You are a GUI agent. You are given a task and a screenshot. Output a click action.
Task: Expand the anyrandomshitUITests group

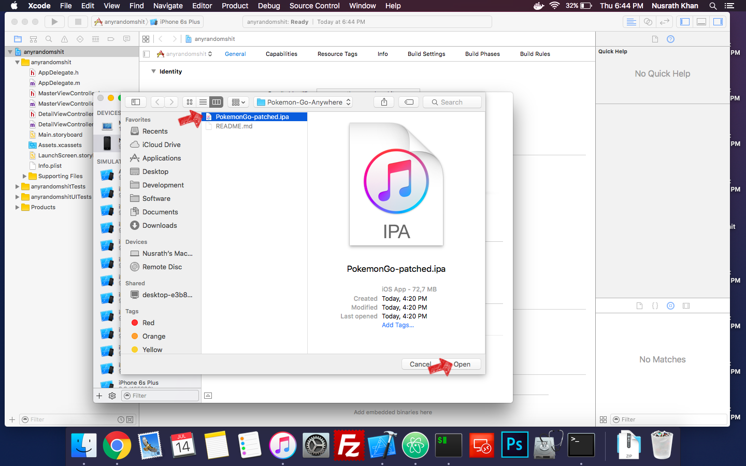pos(17,197)
